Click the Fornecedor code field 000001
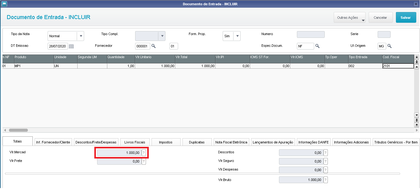This screenshot has width=420, height=189. click(x=143, y=46)
